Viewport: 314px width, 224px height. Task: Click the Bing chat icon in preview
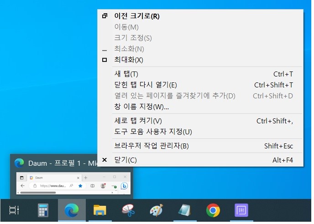pyautogui.click(x=124, y=186)
